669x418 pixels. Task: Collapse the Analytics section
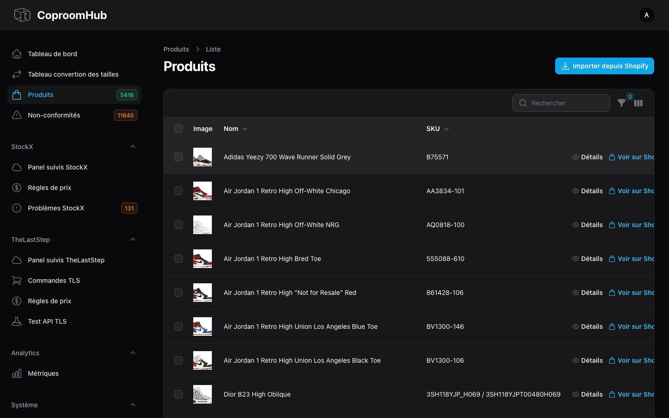(133, 353)
